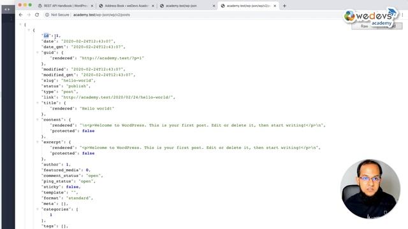Screen dimensions: 408x229
Task: Click the "sticky" false value
Action: [72, 187]
